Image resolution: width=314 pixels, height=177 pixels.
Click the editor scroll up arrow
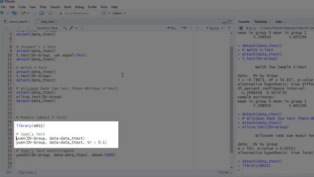point(231,33)
